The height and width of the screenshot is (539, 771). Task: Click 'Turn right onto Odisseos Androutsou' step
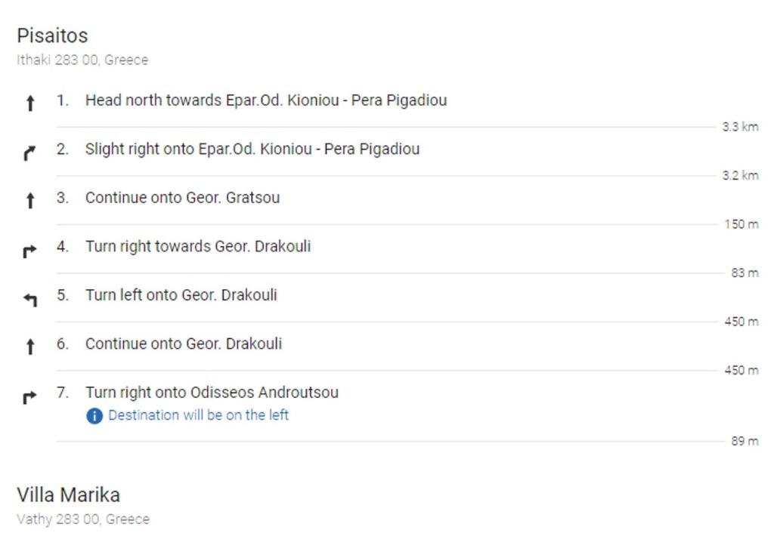coord(212,393)
